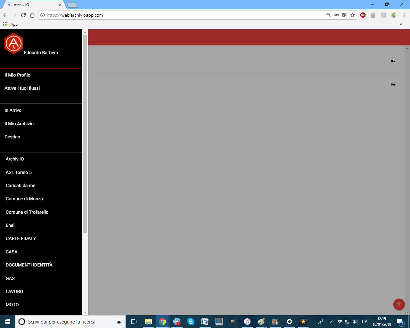Image resolution: width=410 pixels, height=328 pixels.
Task: Open Comune di Monza
Action: 24,199
